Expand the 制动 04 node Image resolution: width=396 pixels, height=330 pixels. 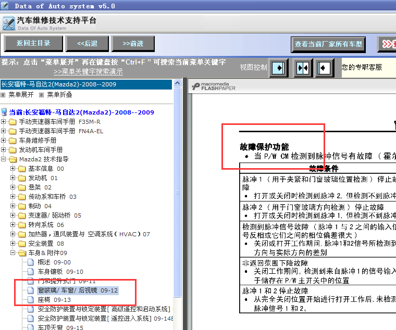pyautogui.click(x=13, y=206)
